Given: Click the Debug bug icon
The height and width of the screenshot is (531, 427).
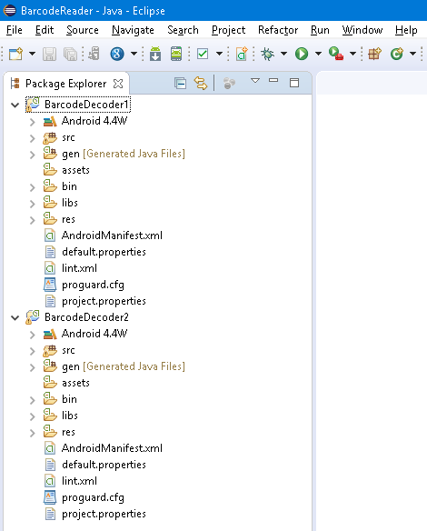Looking at the screenshot, I should (x=267, y=54).
